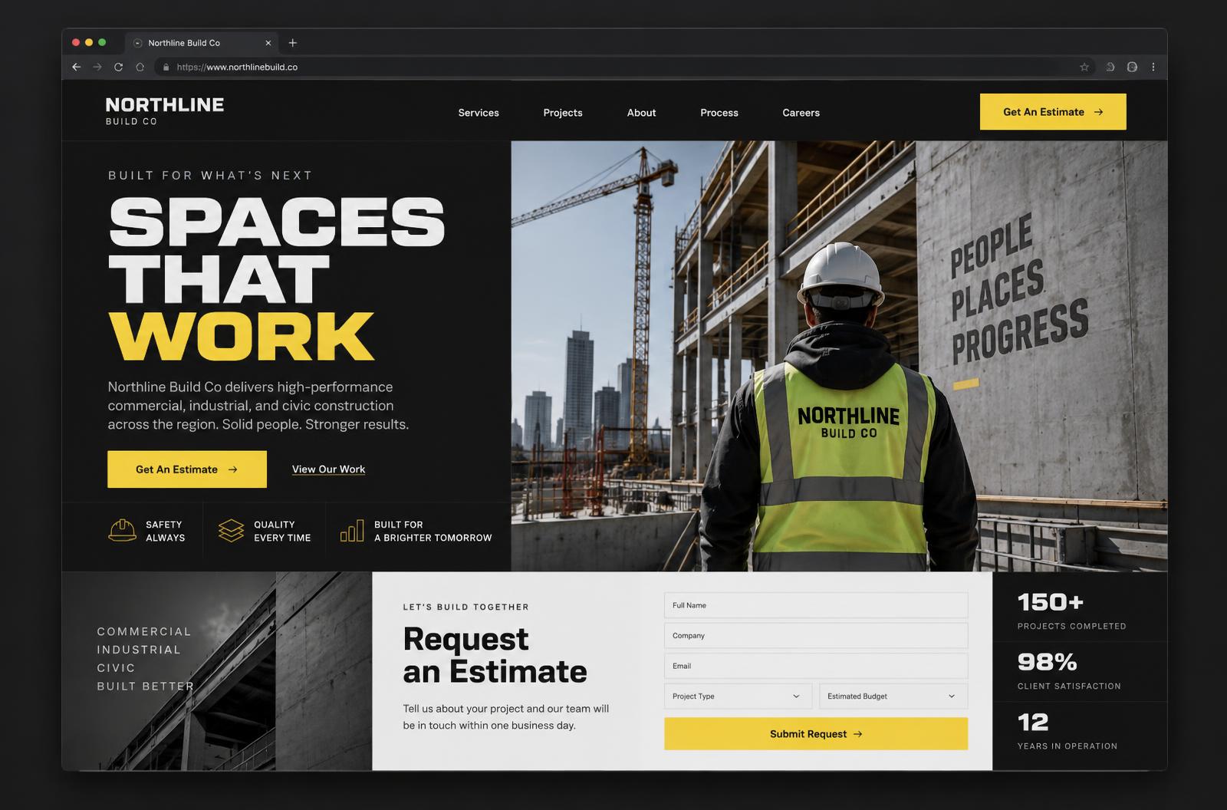Open the Careers nav item
This screenshot has width=1227, height=810.
pos(801,113)
